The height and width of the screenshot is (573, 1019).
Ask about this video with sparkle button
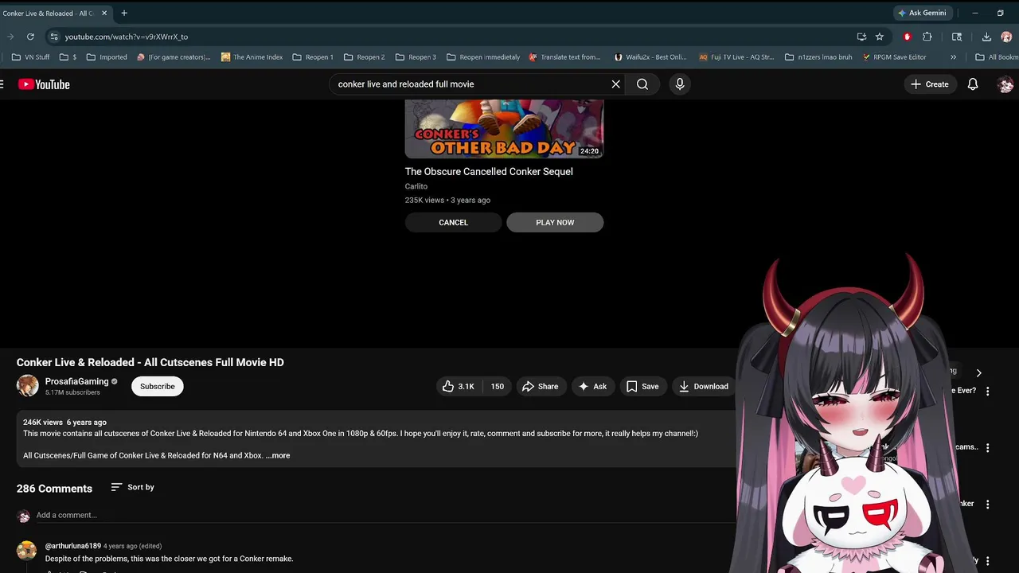coord(593,386)
